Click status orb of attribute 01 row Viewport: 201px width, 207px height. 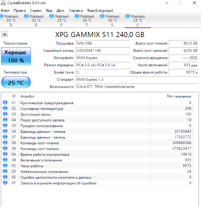click(x=5, y=102)
